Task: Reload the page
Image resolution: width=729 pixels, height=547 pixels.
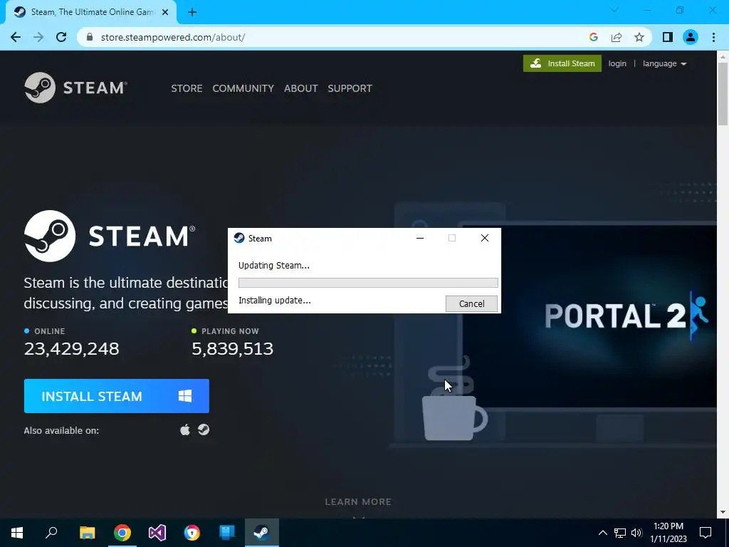Action: pos(61,37)
